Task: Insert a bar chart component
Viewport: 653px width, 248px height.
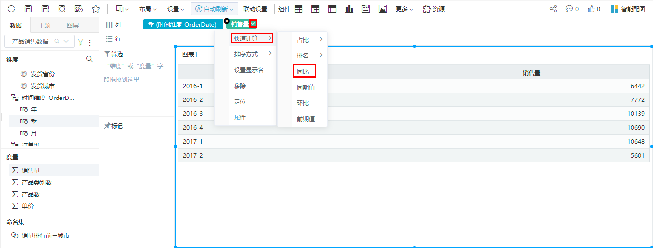Action: pyautogui.click(x=349, y=9)
